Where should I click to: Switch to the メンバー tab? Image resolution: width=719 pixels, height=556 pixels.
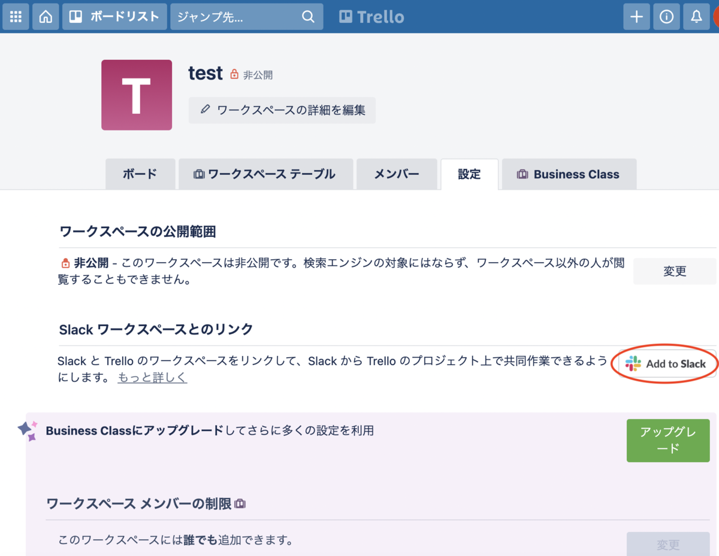pos(397,174)
